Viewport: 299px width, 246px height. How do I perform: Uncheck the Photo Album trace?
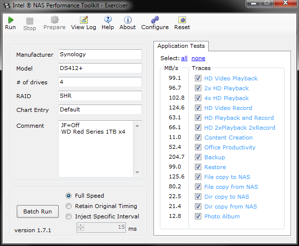tap(198, 216)
